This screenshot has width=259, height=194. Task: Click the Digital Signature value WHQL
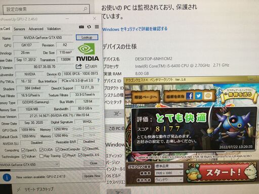[88, 122]
